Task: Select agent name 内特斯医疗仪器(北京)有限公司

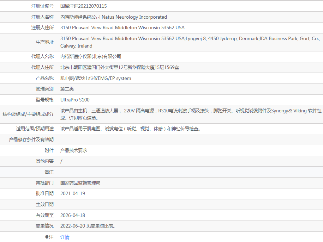Action: click(91, 57)
